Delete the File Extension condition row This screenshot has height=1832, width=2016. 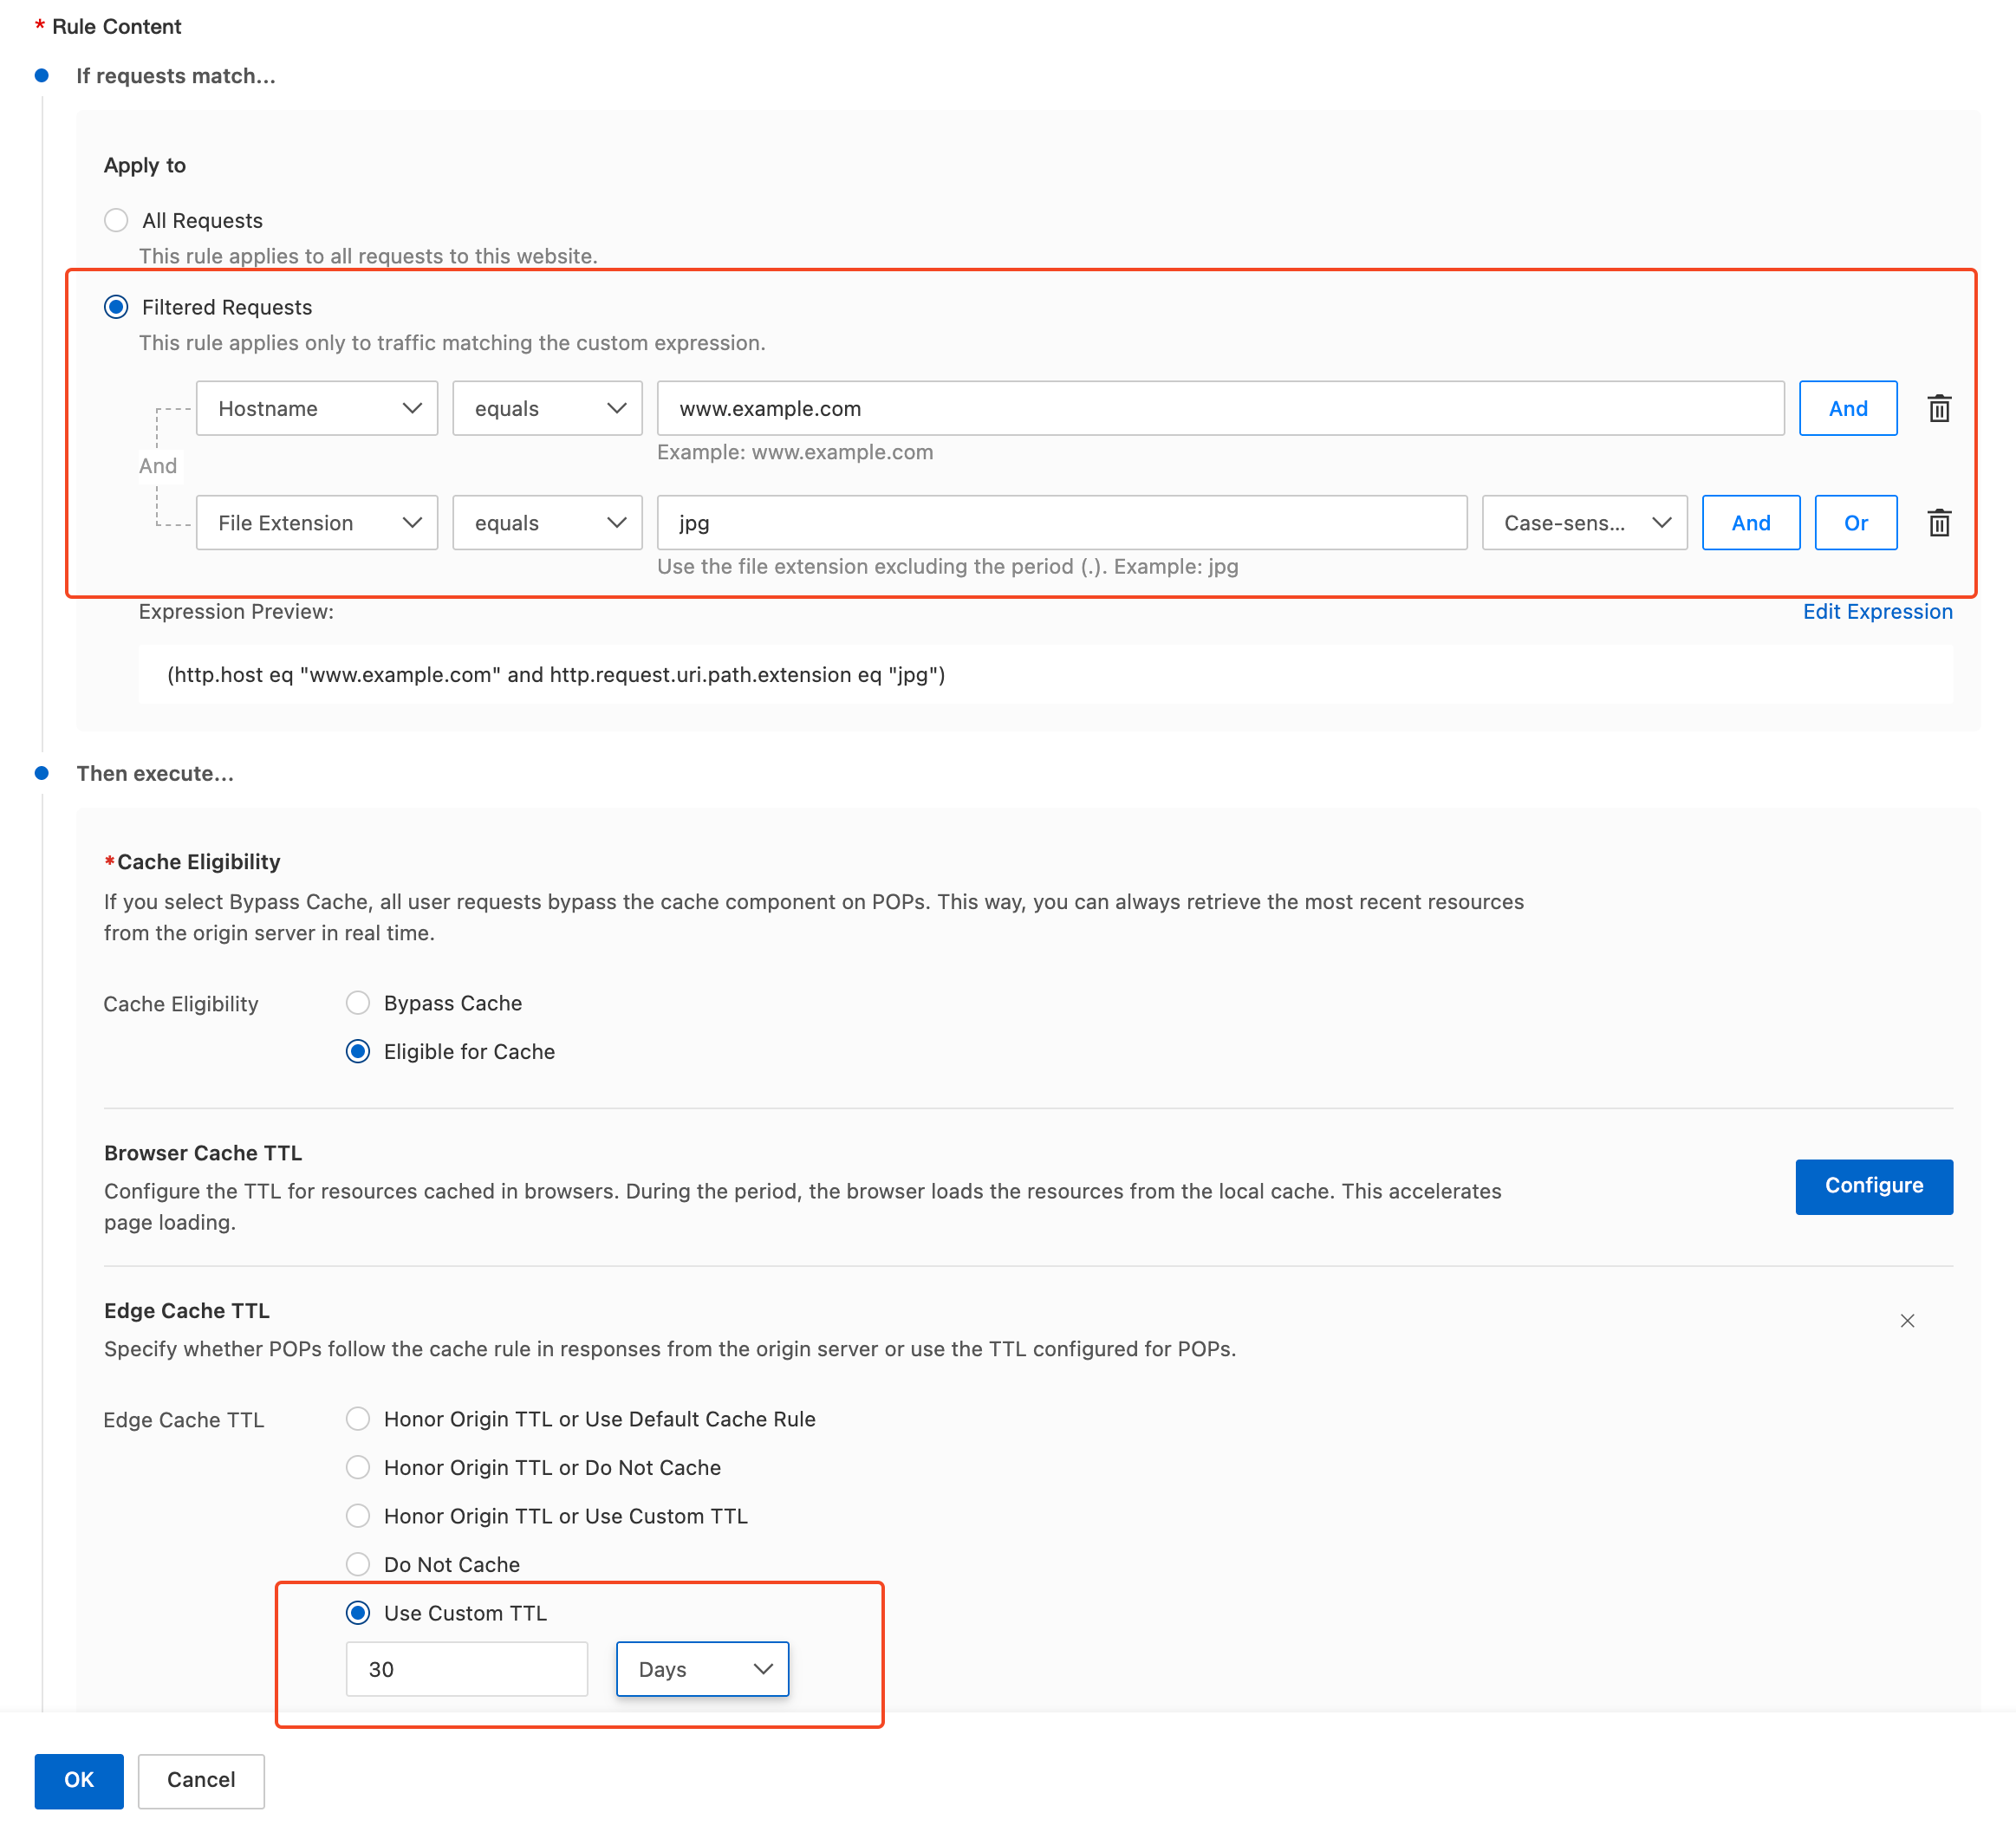(1938, 523)
